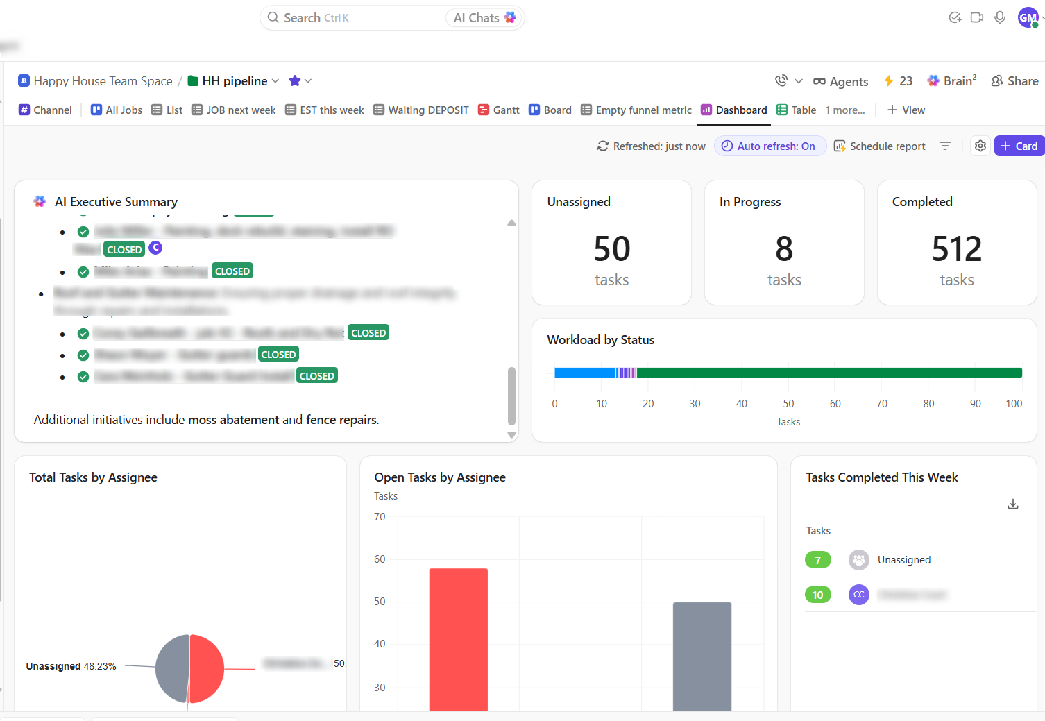Click the summary scrollbar down arrow
The image size is (1045, 721).
(511, 435)
